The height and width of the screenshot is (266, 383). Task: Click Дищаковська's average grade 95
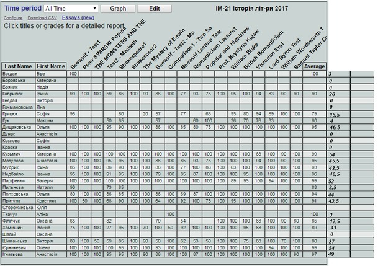point(314,127)
